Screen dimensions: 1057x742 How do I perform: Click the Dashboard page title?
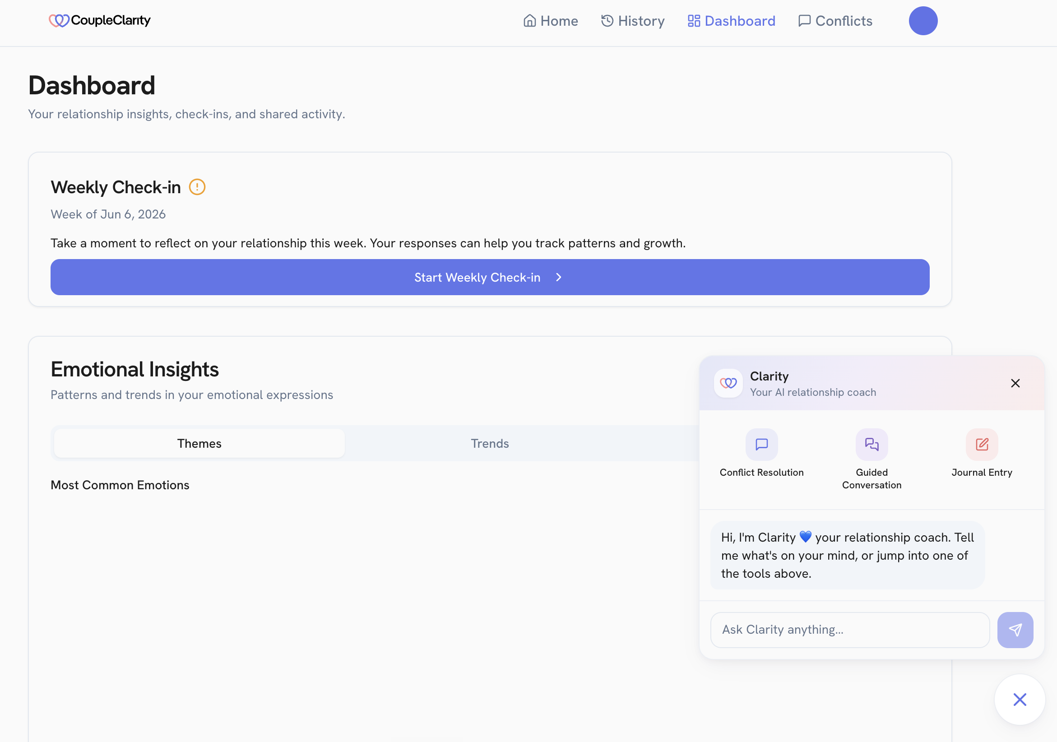pyautogui.click(x=92, y=85)
